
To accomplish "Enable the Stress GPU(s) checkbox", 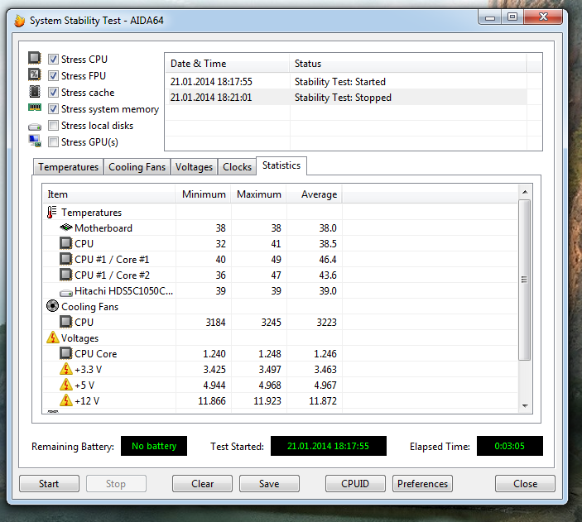I will click(54, 141).
